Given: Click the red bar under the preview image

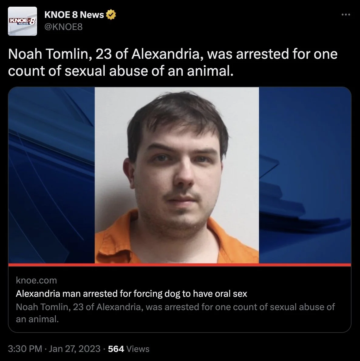Looking at the screenshot, I should [179, 265].
